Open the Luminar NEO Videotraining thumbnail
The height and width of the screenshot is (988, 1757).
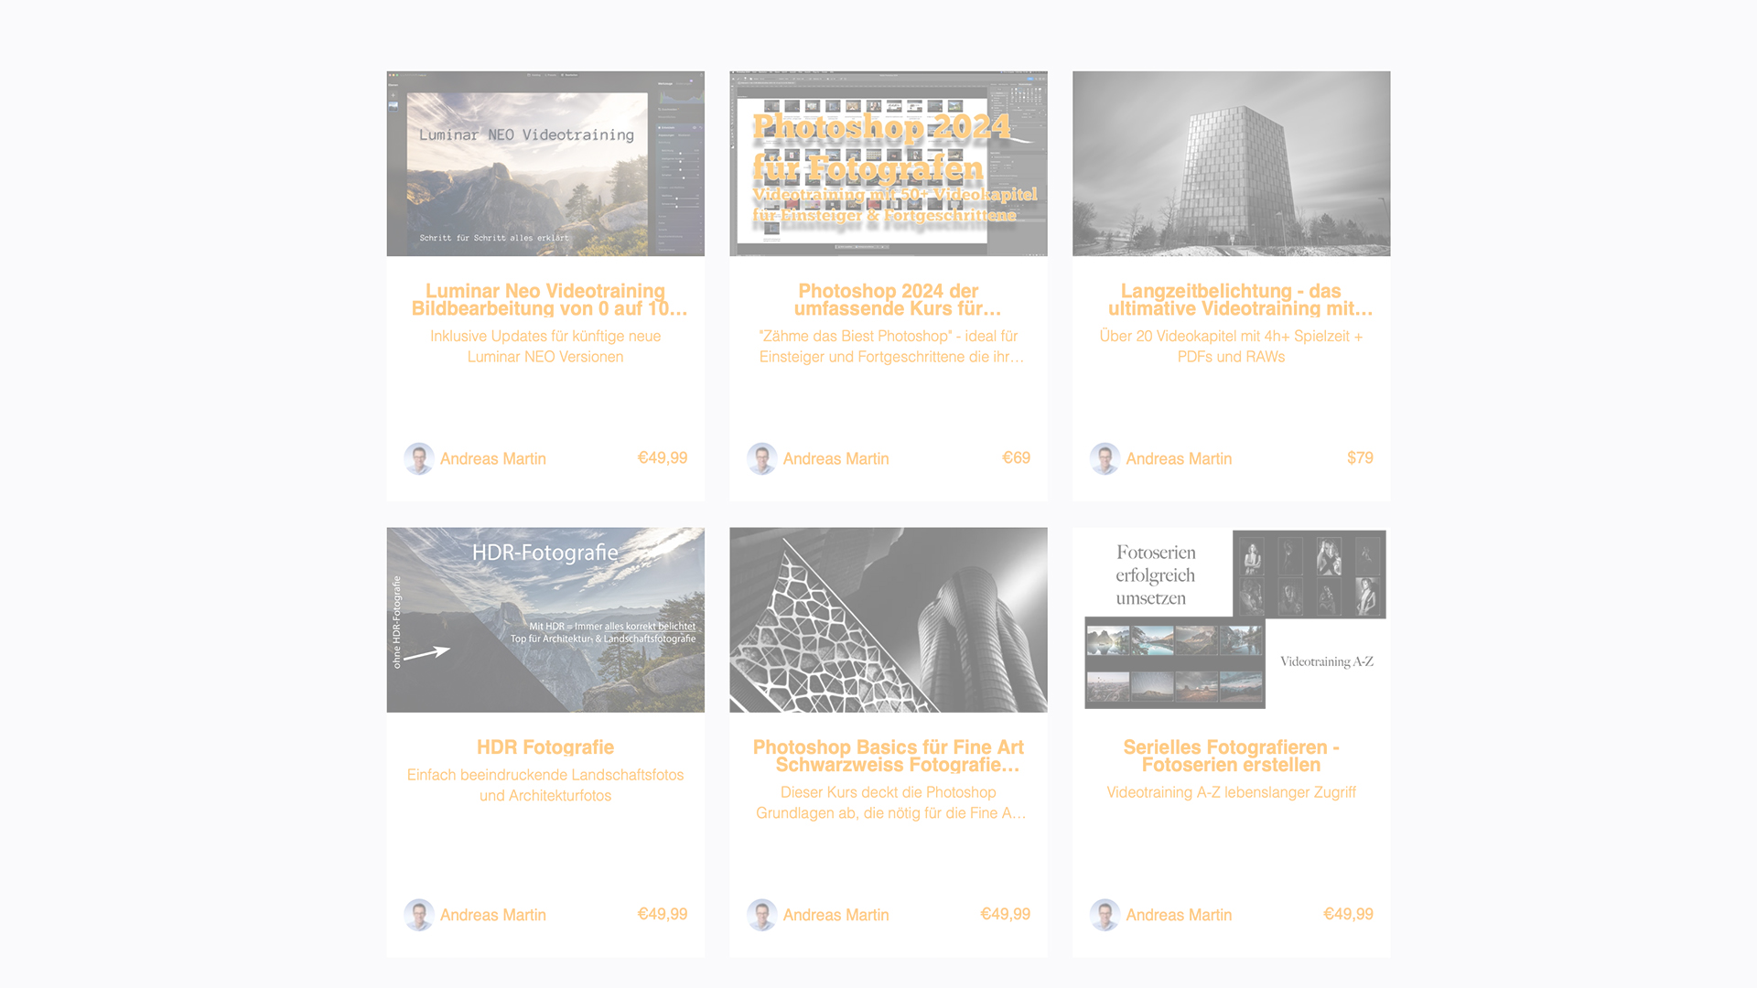pos(545,164)
